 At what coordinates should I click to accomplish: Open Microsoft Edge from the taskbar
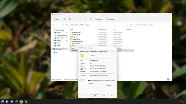tap(17, 101)
